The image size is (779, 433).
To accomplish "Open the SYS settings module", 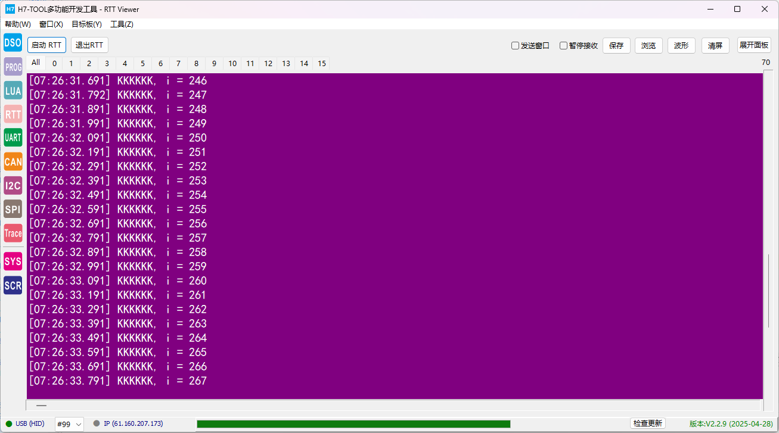I will [13, 261].
